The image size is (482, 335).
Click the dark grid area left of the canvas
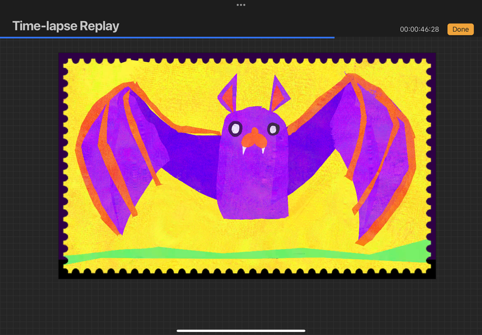tap(29, 181)
